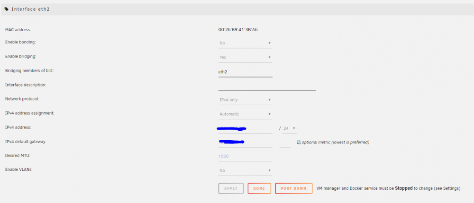Click the Interface eth2 section header

pos(237,9)
